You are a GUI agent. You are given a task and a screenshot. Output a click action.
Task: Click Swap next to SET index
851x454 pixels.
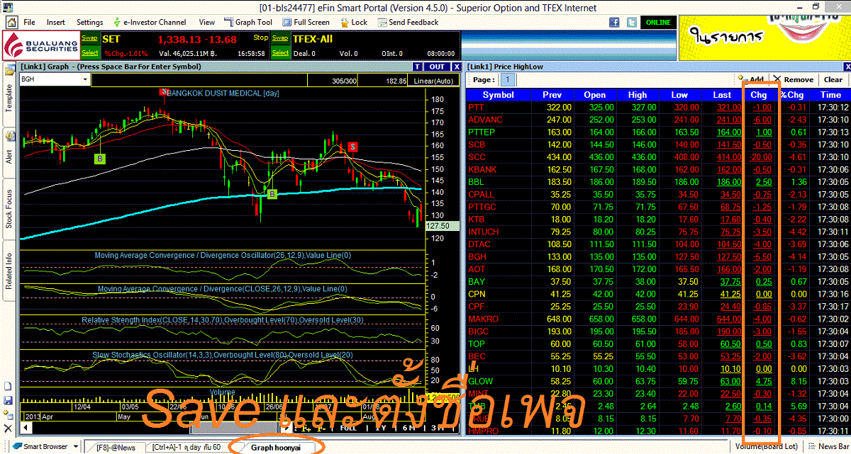point(90,38)
